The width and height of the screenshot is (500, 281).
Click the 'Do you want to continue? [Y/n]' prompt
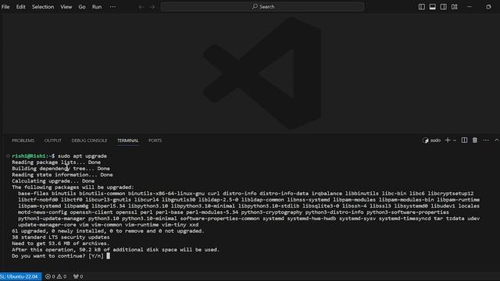tap(58, 256)
